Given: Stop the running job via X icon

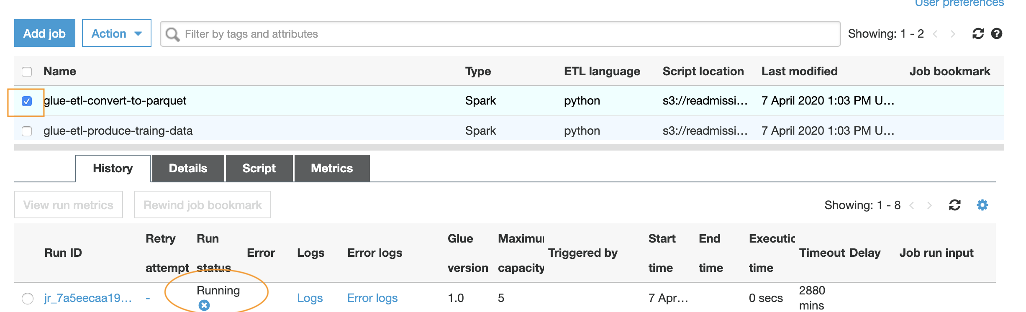Looking at the screenshot, I should coord(204,306).
